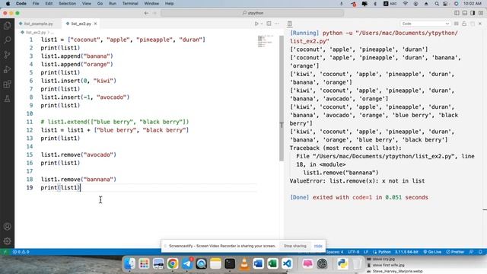Open the Code output channel dropdown
487x274 pixels.
coord(425,24)
